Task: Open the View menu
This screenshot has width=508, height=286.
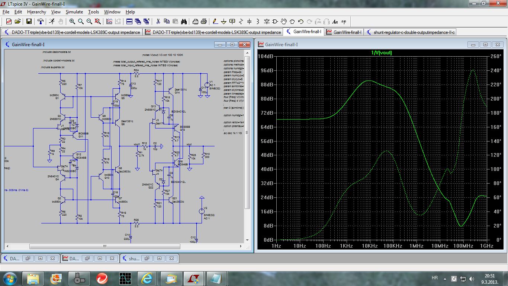Action: [56, 12]
